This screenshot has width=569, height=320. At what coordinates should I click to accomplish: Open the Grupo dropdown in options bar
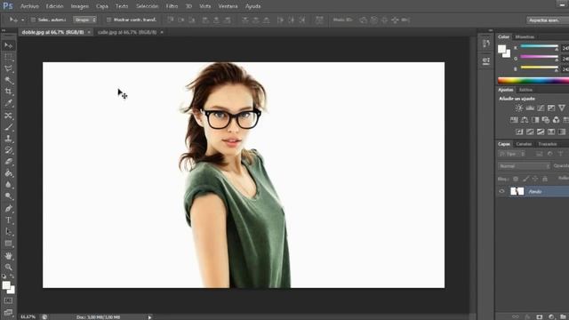tap(85, 20)
